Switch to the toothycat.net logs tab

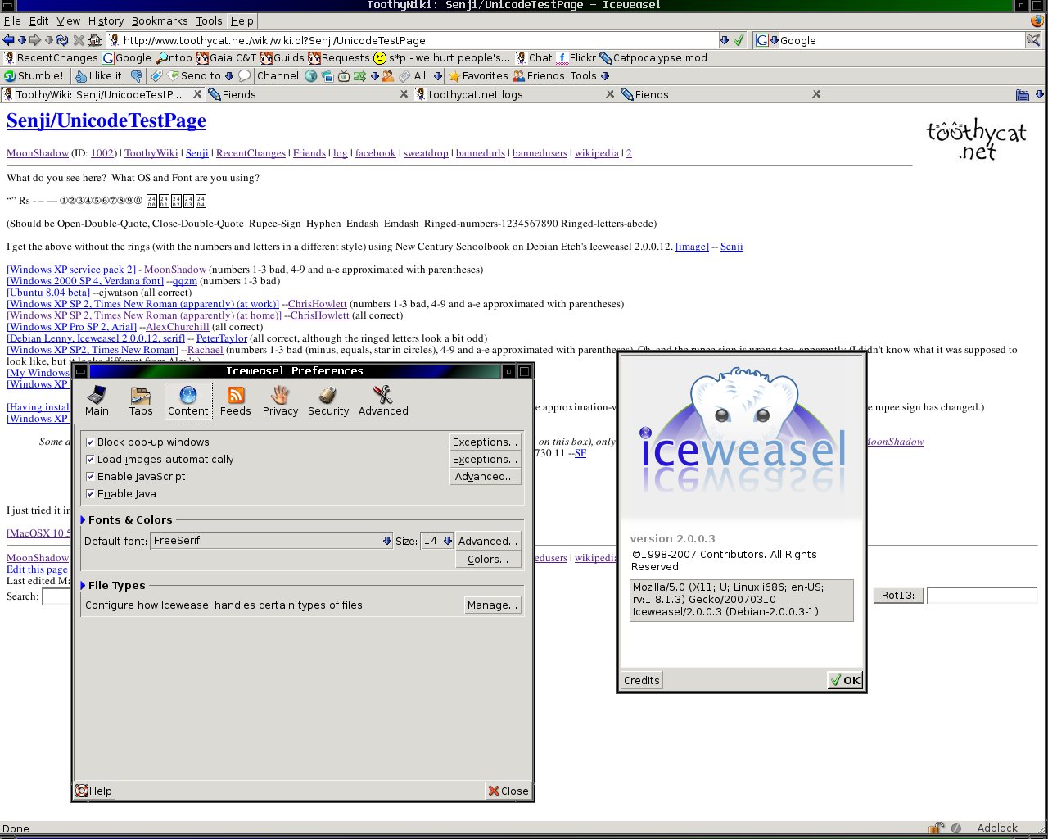click(x=514, y=95)
